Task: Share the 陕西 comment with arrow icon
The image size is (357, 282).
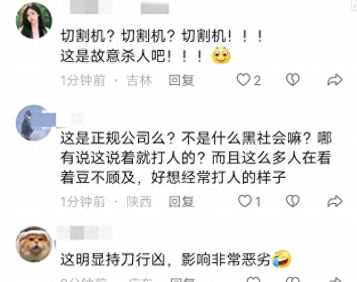Action: (335, 201)
